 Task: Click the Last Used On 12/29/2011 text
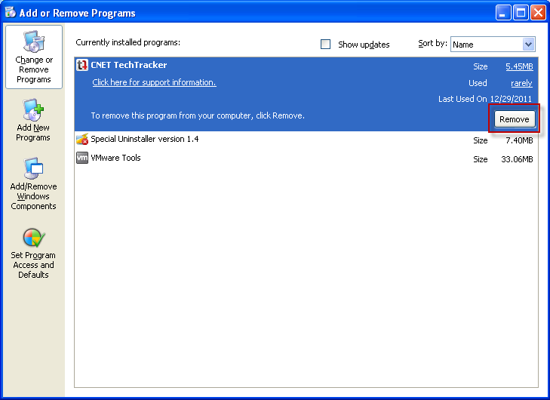point(485,99)
